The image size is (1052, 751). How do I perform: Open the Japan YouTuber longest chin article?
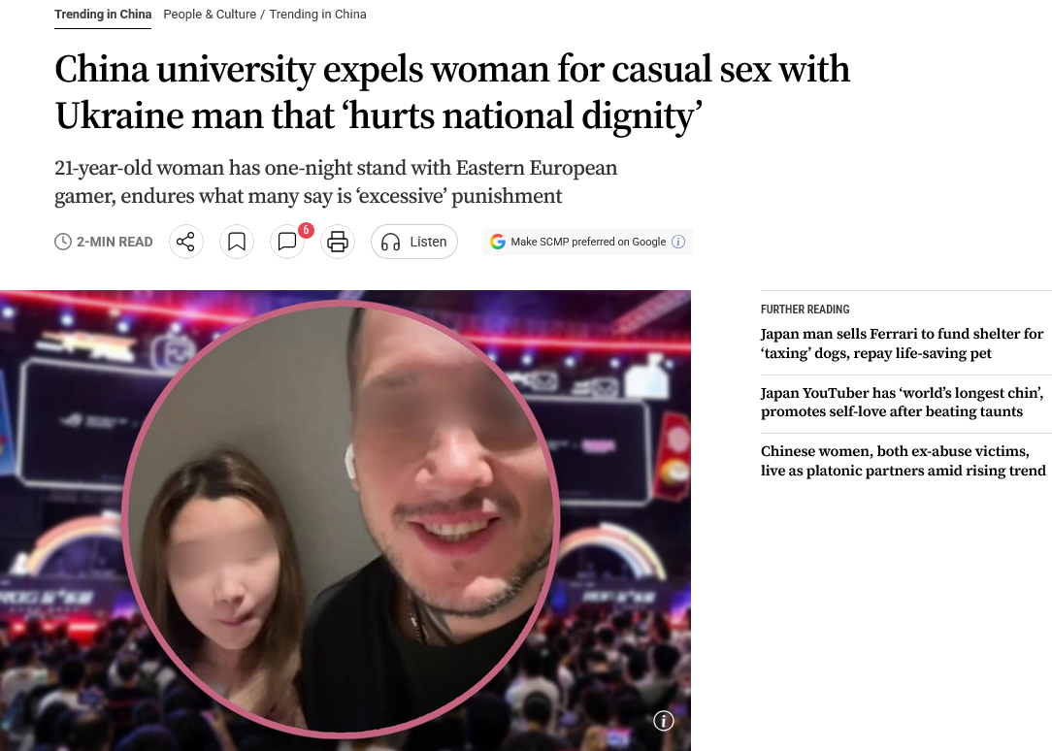[x=902, y=402]
